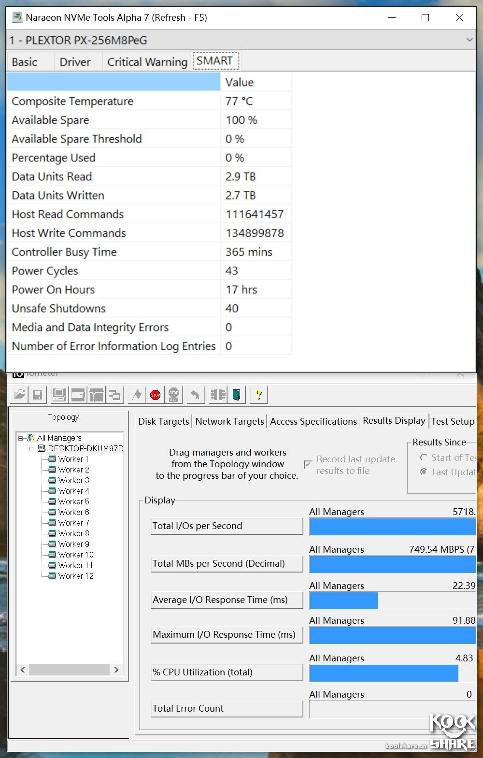Reset workers using the curved arrow icon
Image resolution: width=483 pixels, height=758 pixels.
coord(195,395)
